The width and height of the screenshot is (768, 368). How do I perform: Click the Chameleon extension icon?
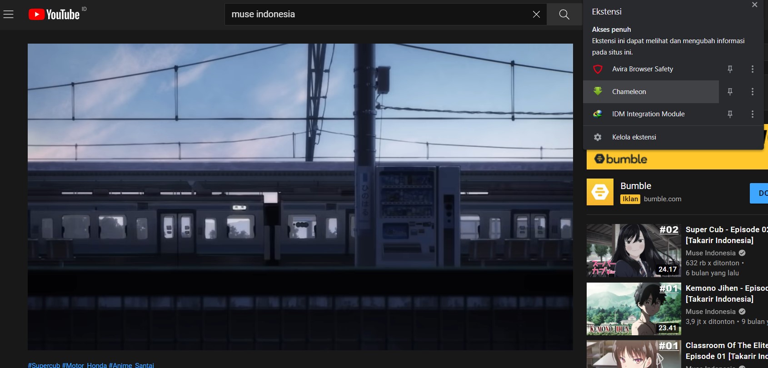598,91
